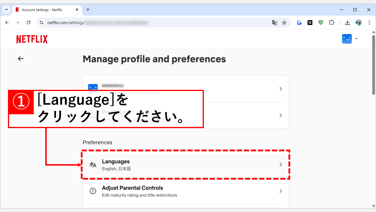Image resolution: width=376 pixels, height=212 pixels.
Task: Click "Manage profile and preferences" heading
Action: [x=154, y=59]
